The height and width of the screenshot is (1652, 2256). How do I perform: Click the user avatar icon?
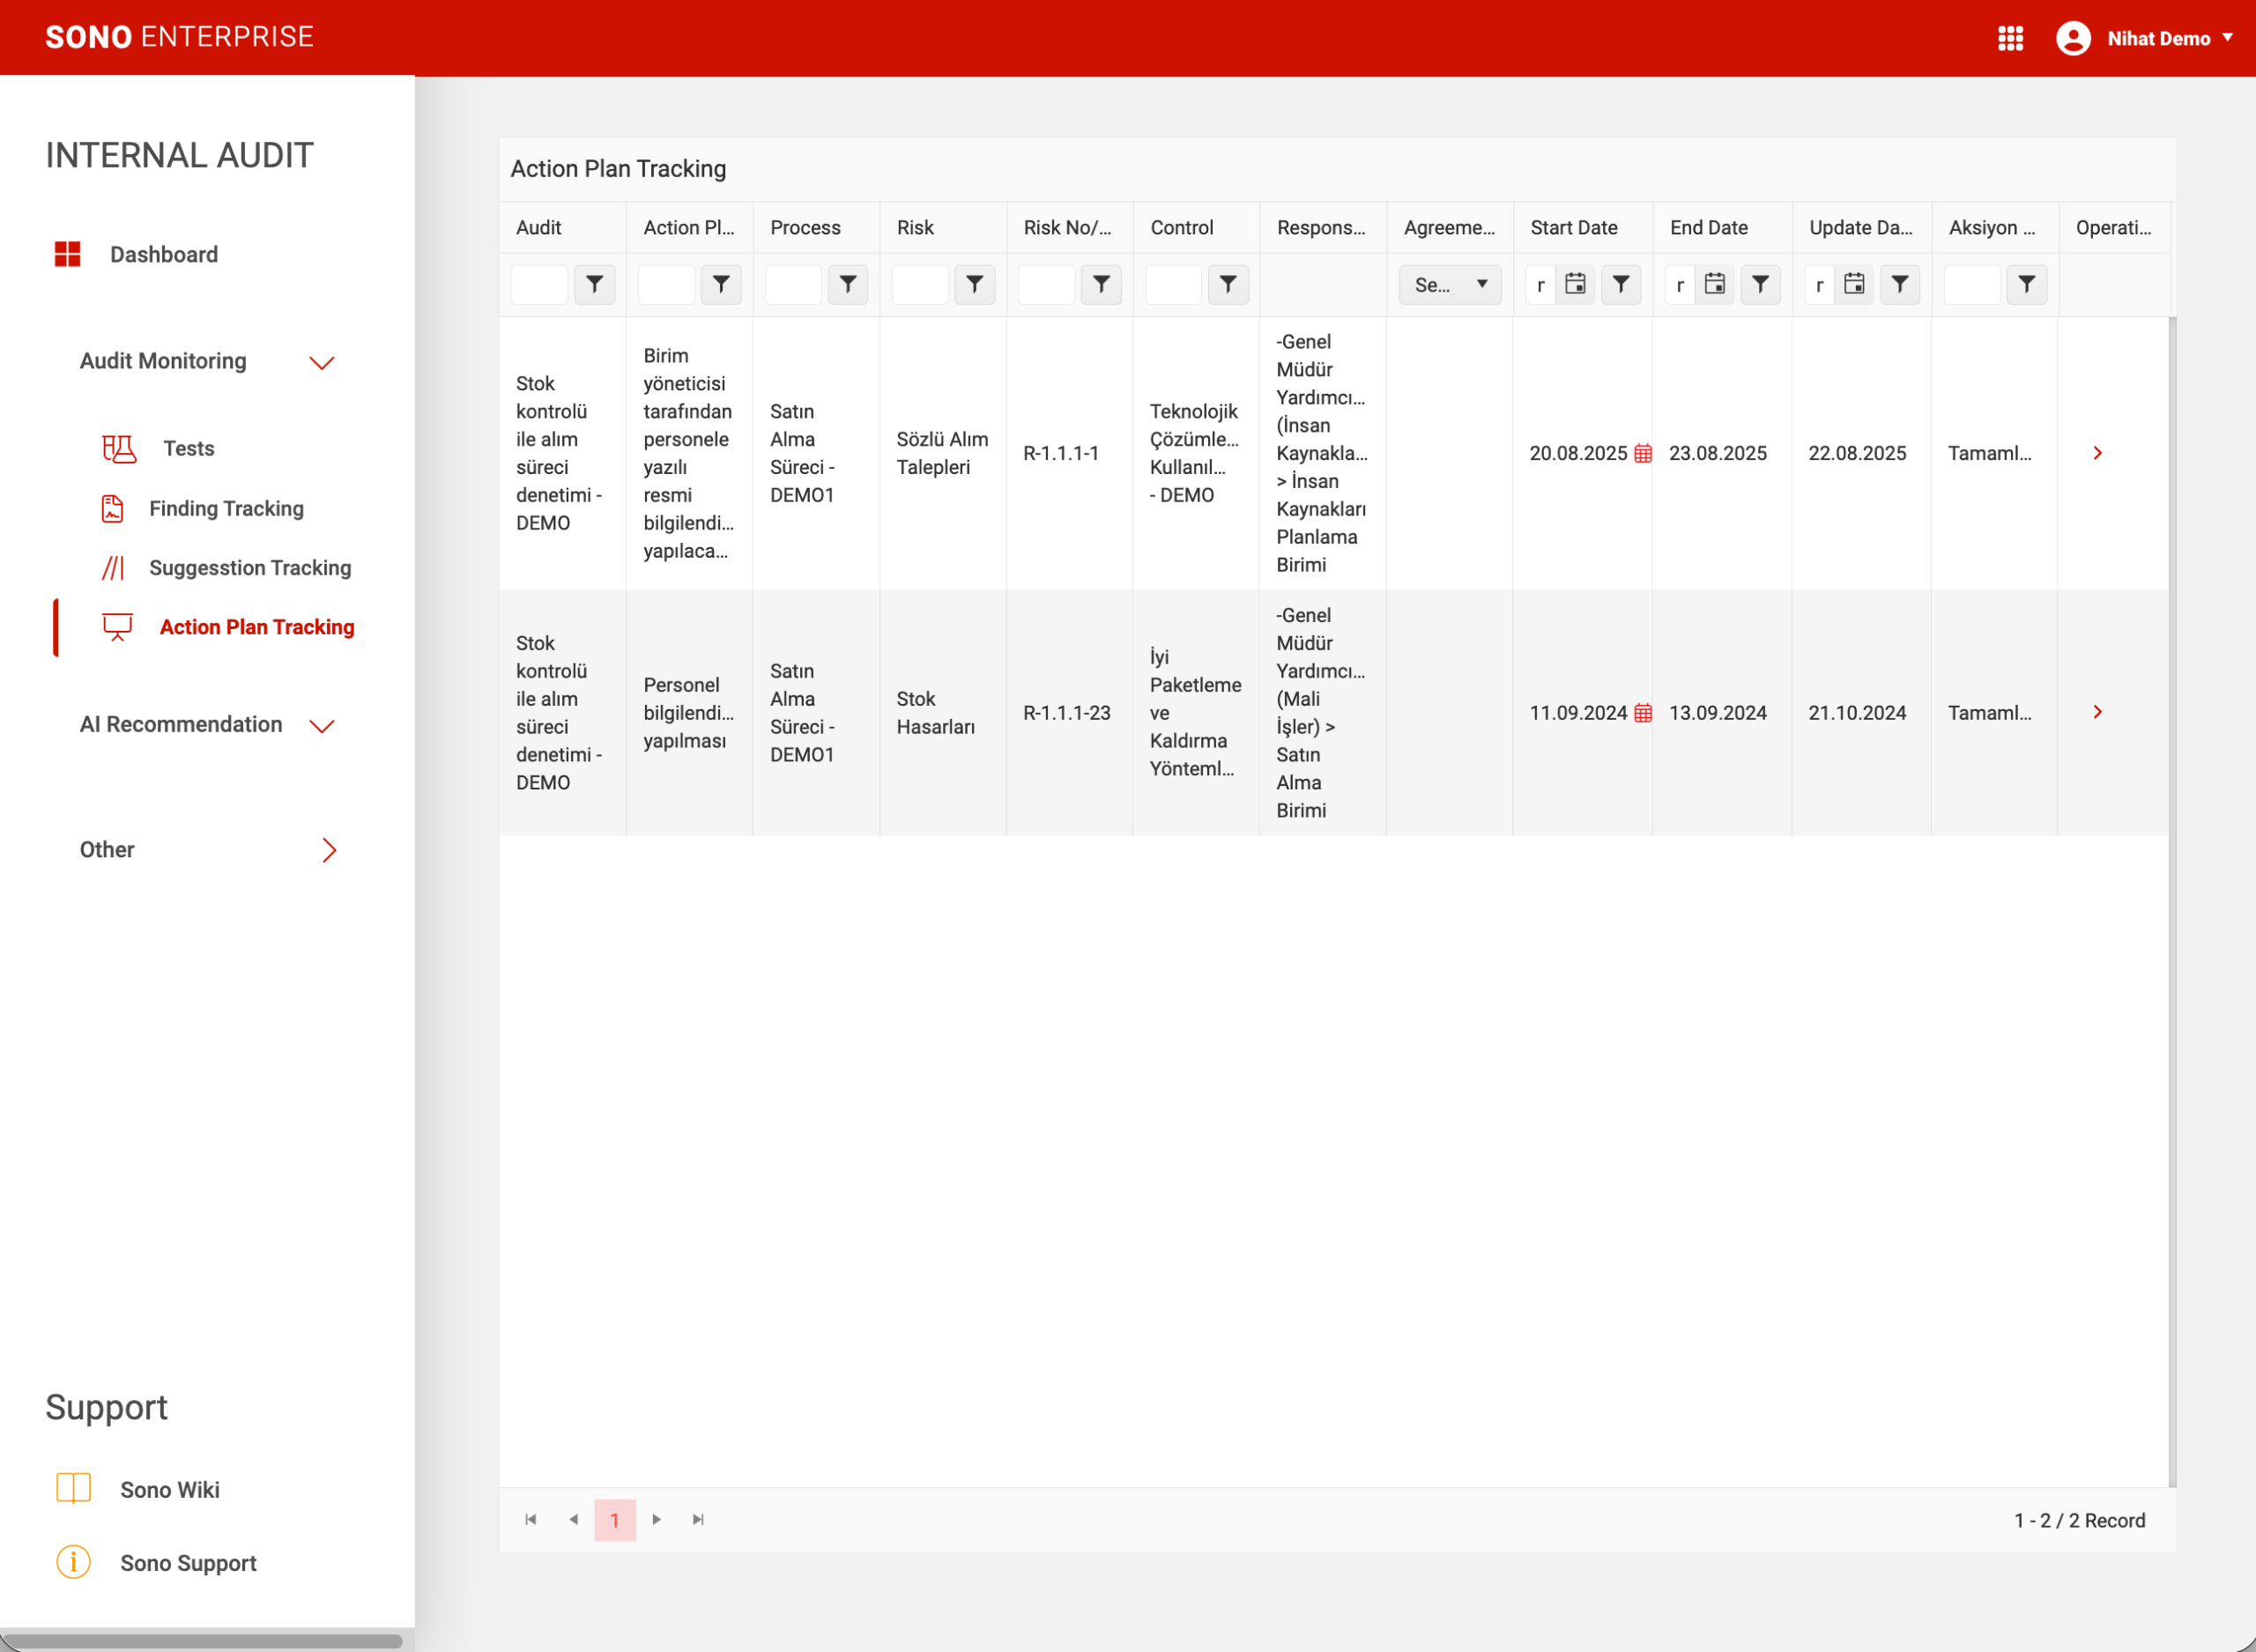coord(2073,38)
